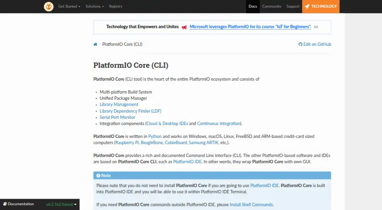
Task: Select the Docs tab
Action: click(x=253, y=6)
